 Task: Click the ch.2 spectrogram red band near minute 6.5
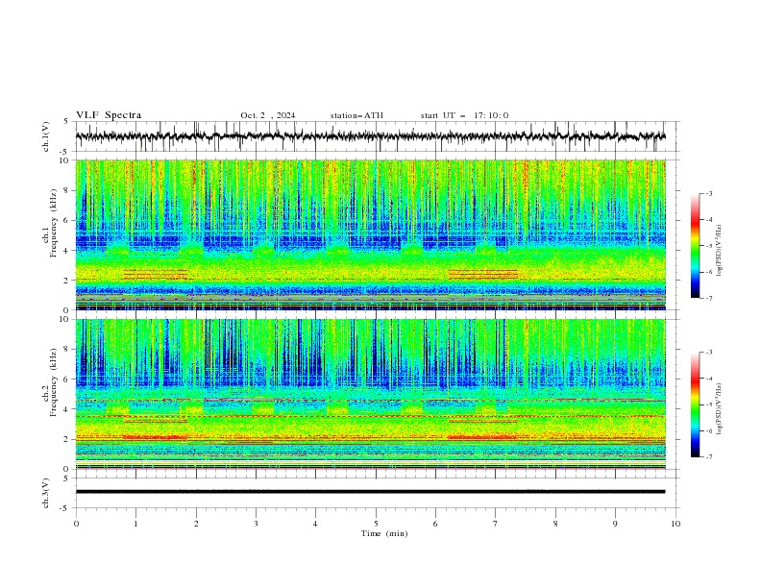click(x=482, y=437)
